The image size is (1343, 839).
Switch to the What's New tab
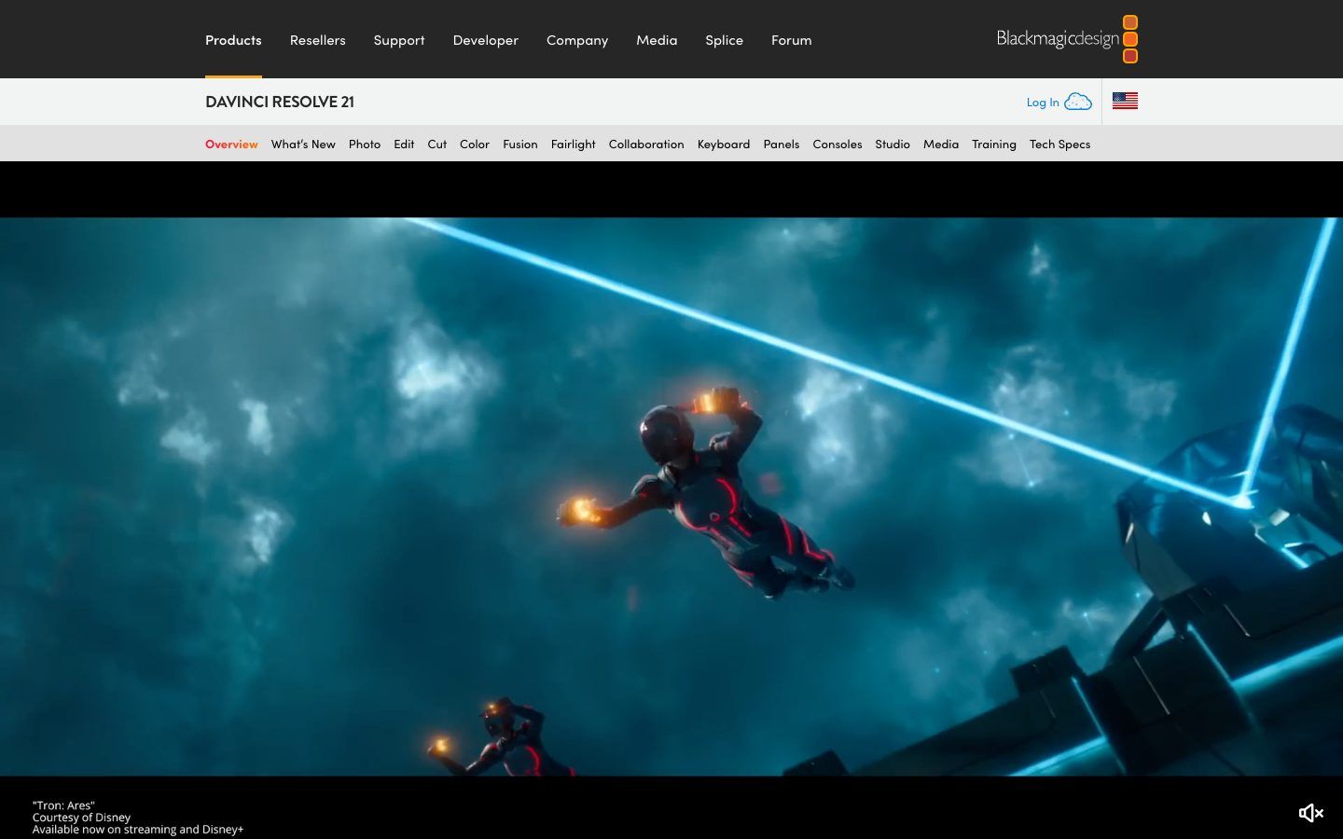click(x=303, y=144)
